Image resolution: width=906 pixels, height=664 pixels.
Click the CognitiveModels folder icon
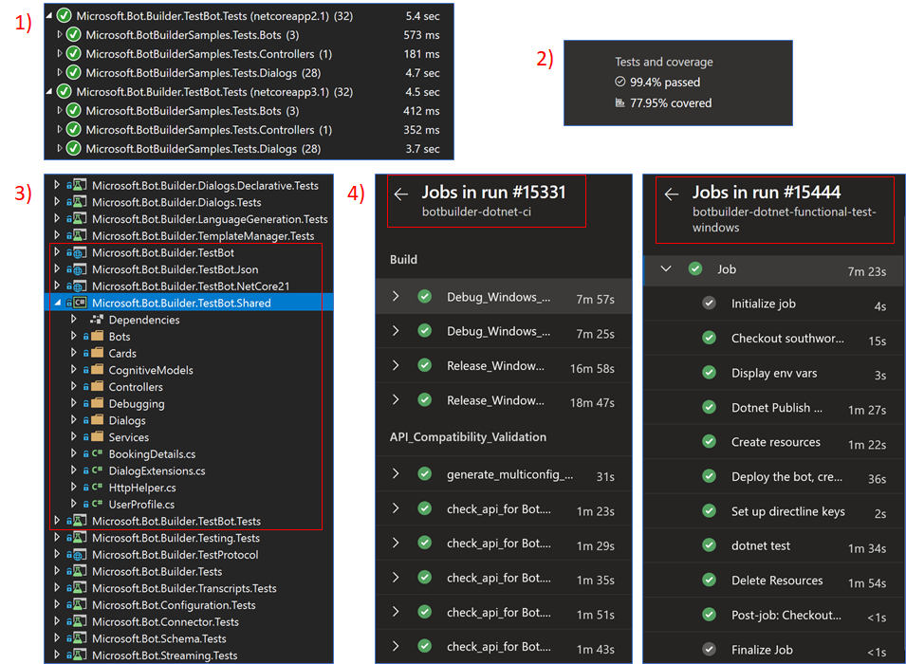(x=97, y=370)
